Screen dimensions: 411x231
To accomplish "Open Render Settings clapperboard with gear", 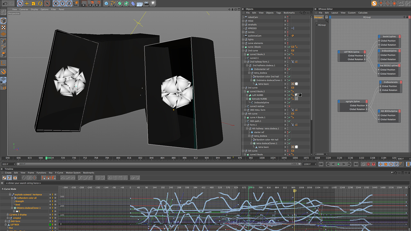I will point(97,4).
